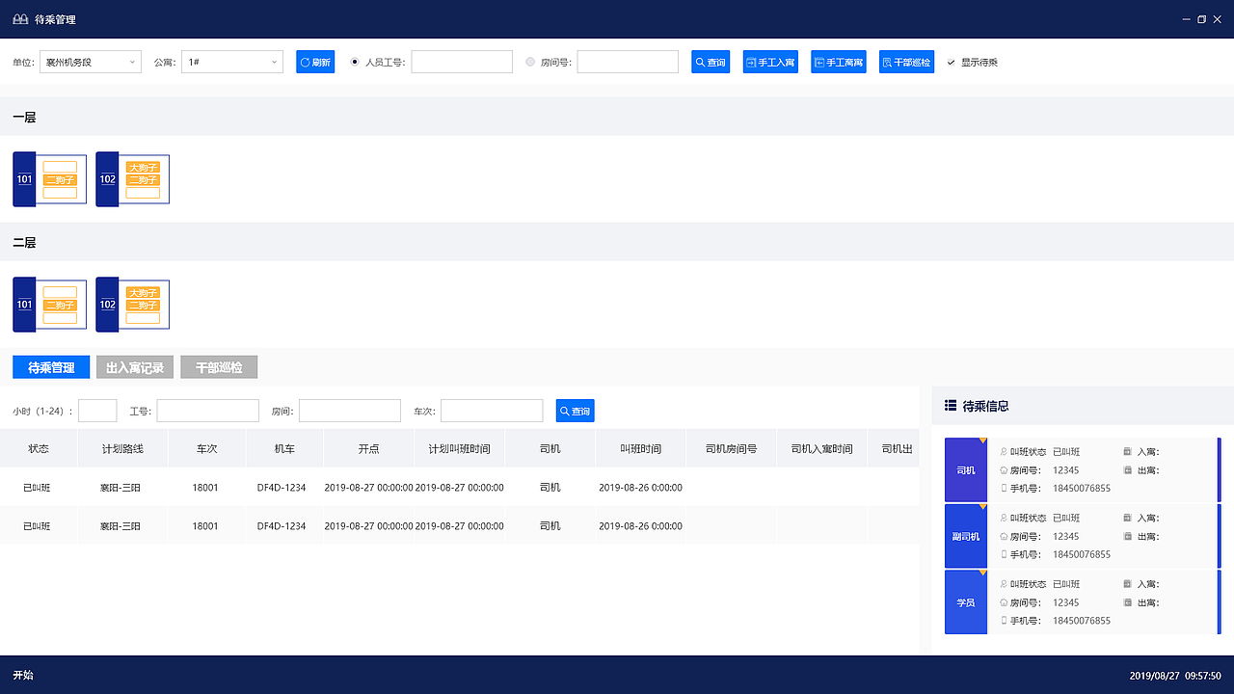Click the 手工离寓 manual check-out button
1234x694 pixels.
click(x=839, y=62)
